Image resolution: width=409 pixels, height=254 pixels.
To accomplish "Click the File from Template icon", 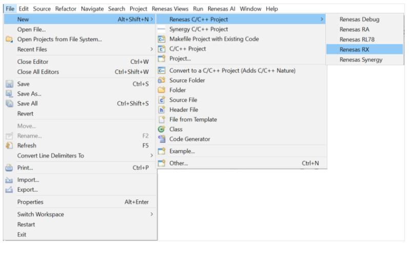I will [x=161, y=120].
